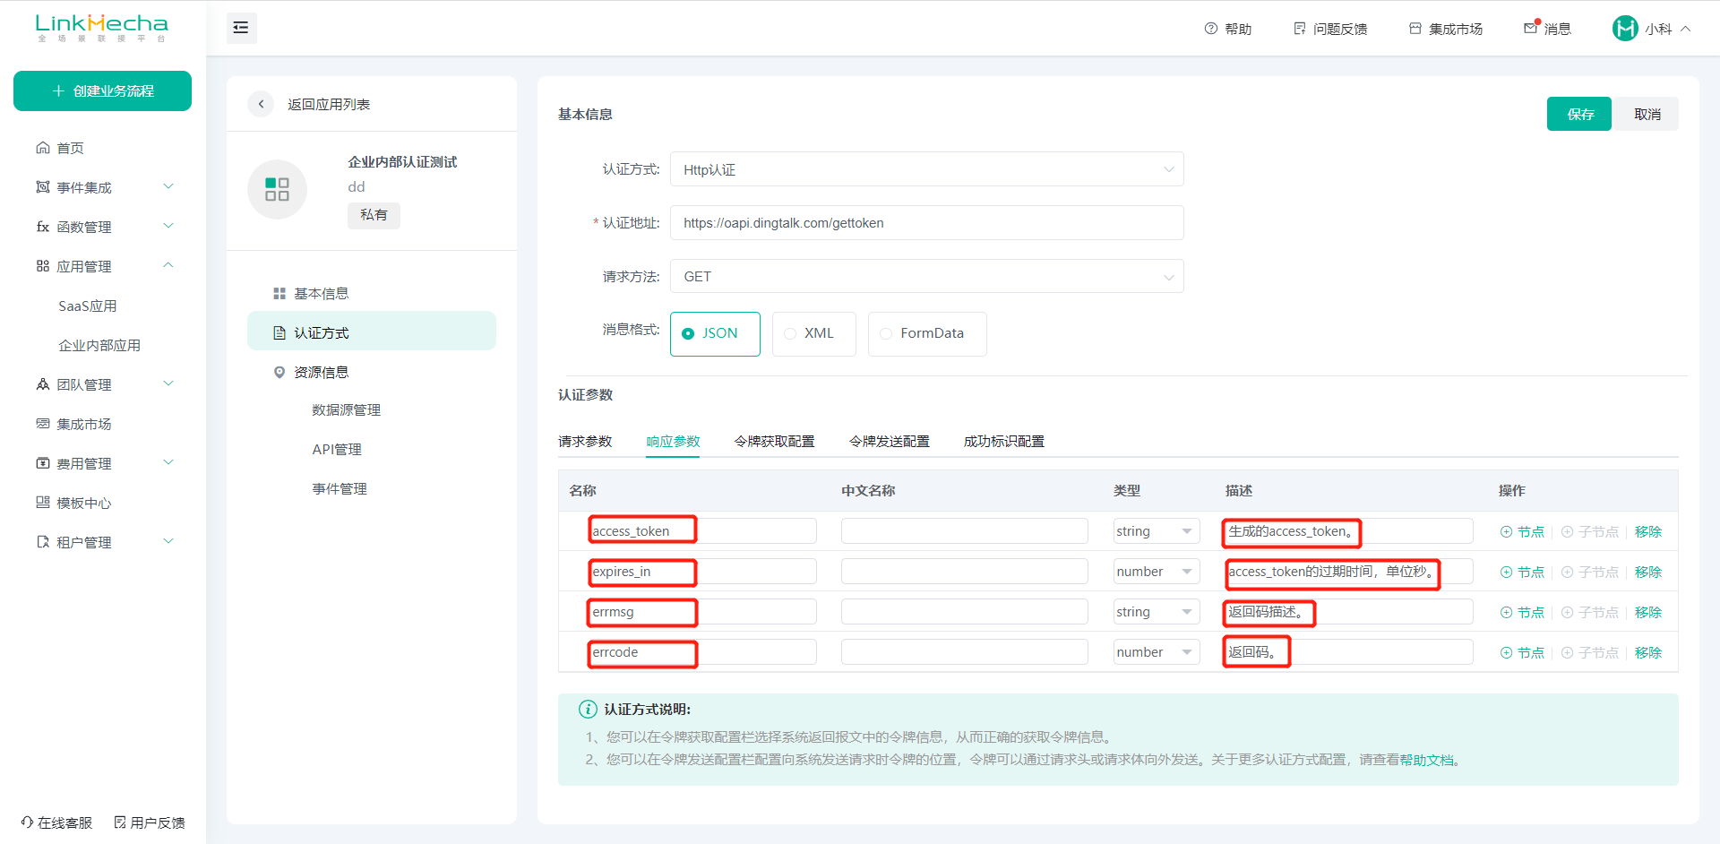Open the type dropdown for errcode row
The height and width of the screenshot is (844, 1720).
(1156, 652)
